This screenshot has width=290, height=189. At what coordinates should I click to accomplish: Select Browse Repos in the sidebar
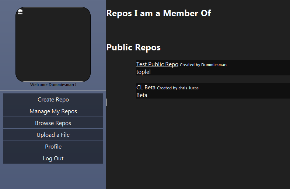[53, 123]
